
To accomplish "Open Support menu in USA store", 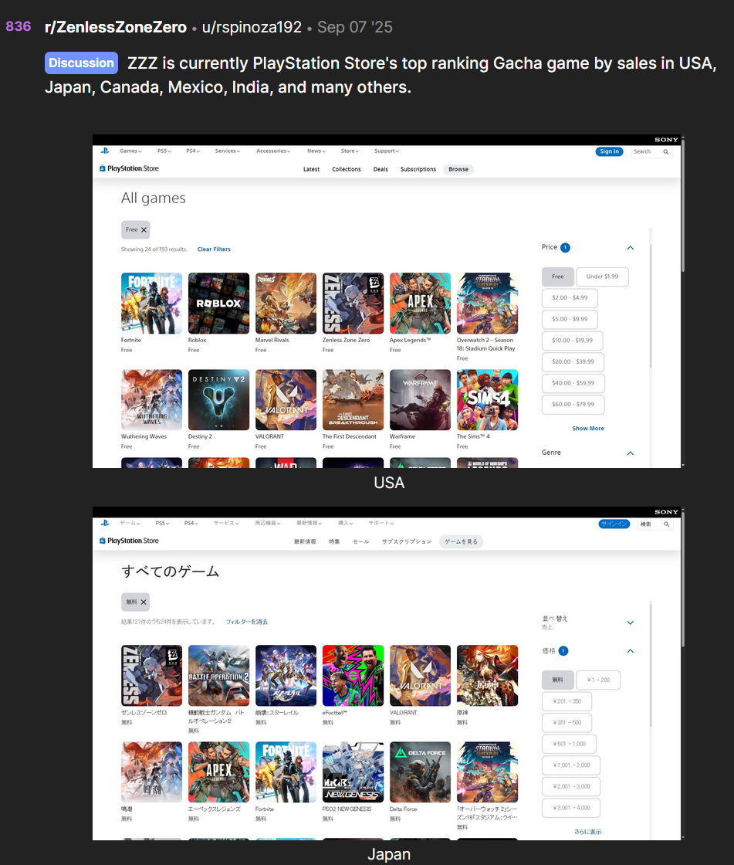I will coord(386,151).
